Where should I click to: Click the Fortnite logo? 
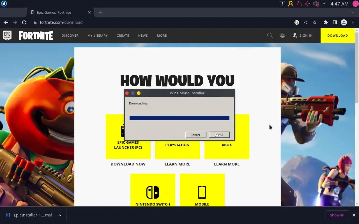(36, 36)
